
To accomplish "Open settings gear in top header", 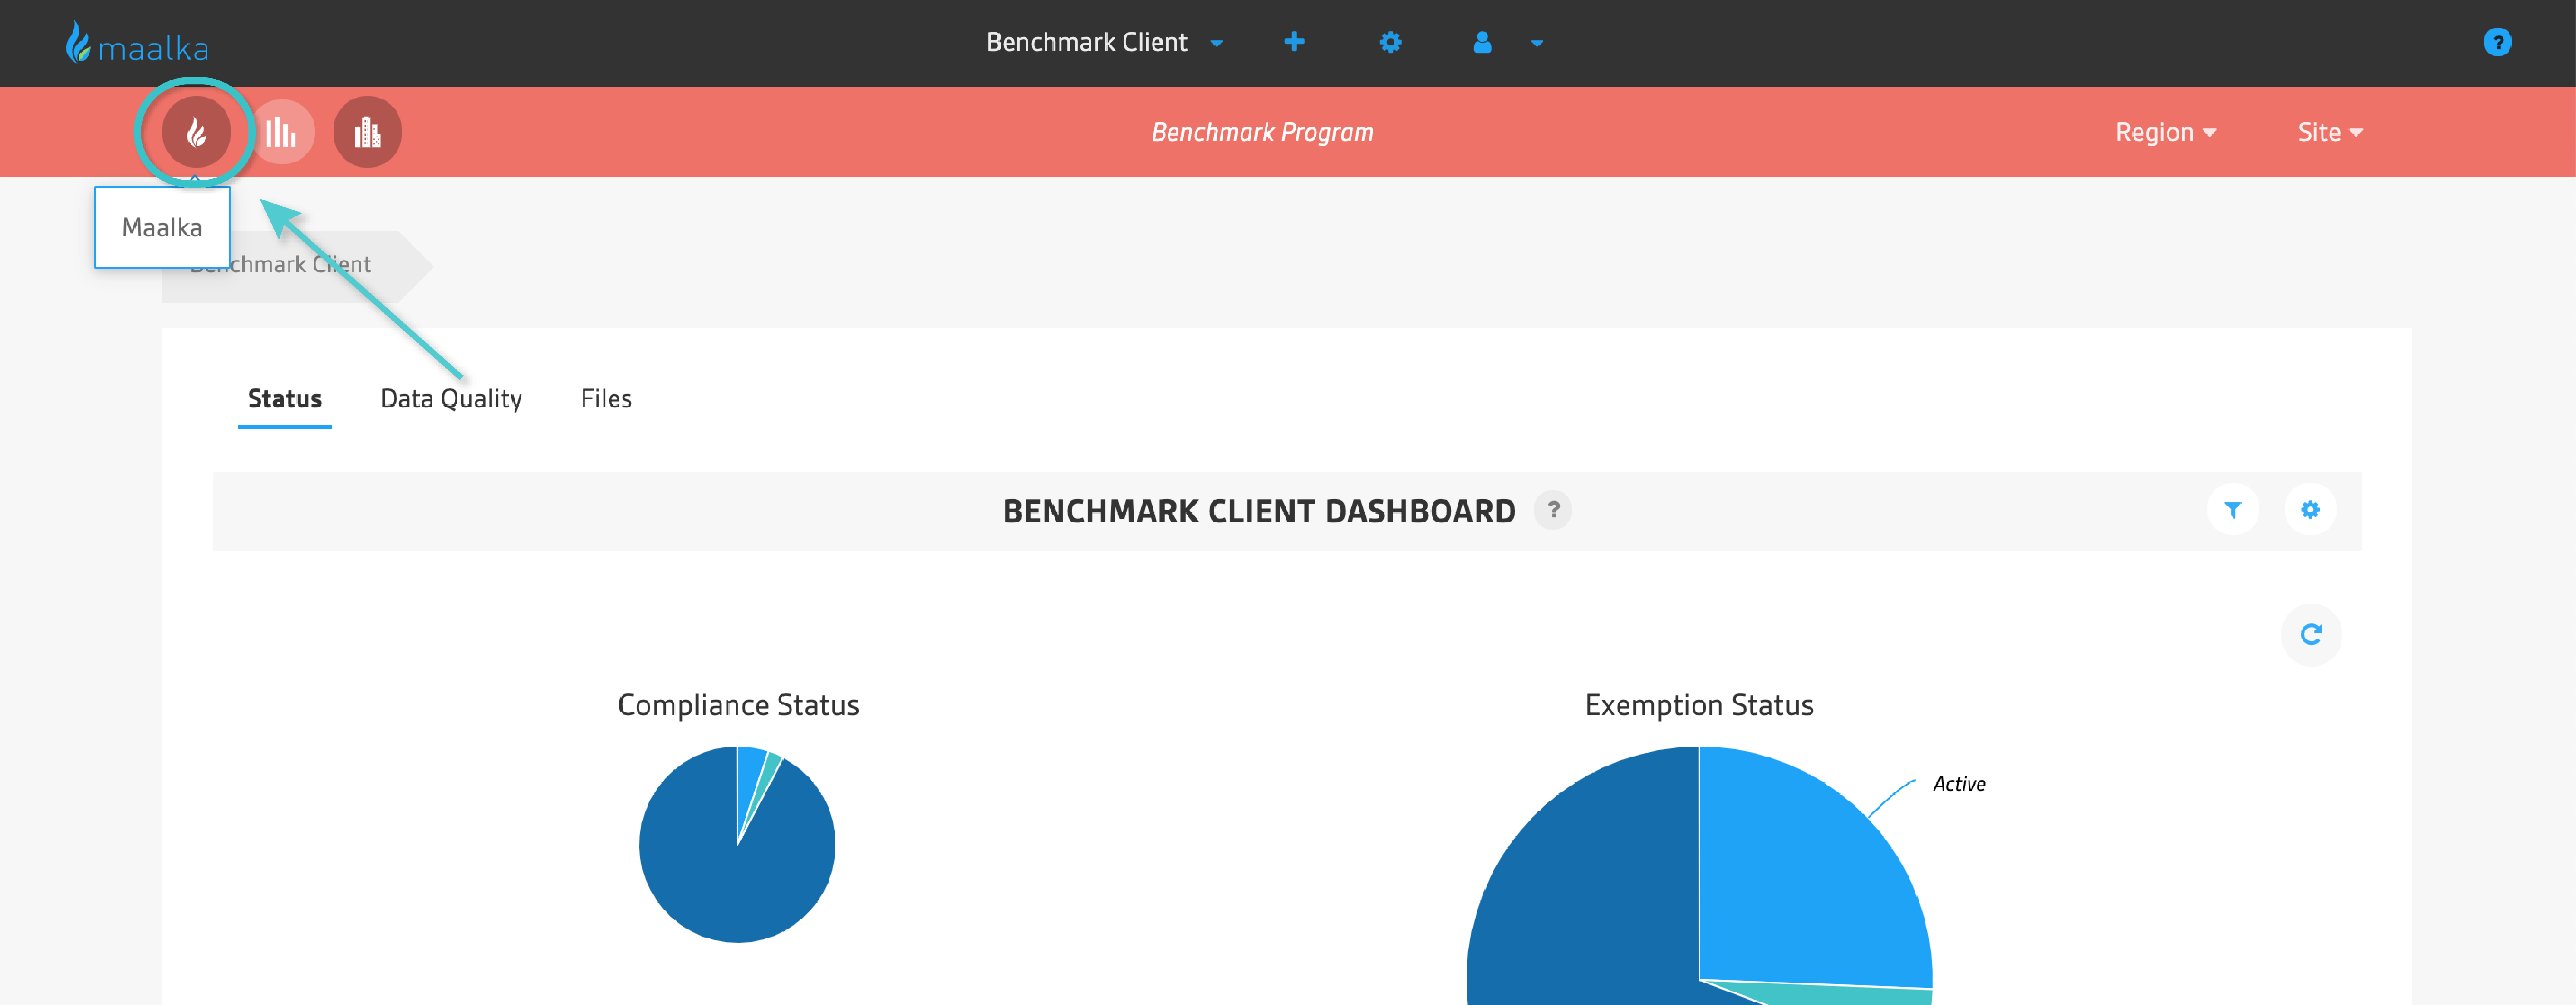I will point(1390,42).
